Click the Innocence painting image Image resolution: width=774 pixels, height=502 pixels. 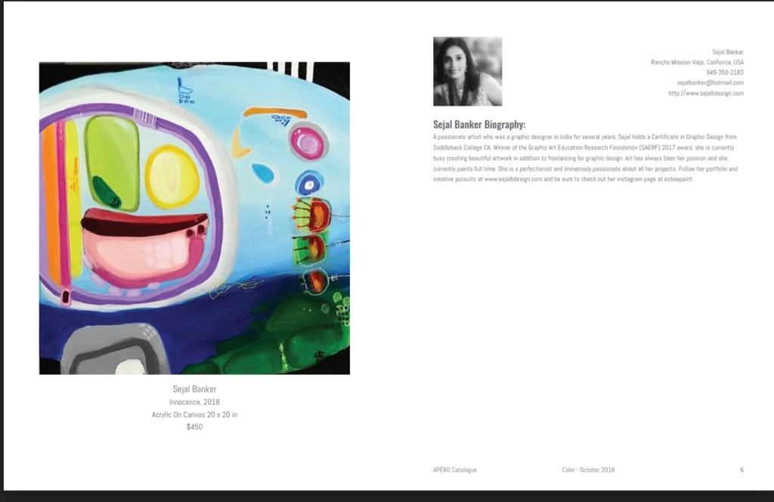[194, 218]
